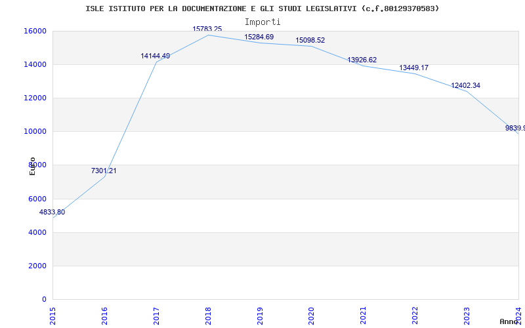Select the 7301.21 data label
Viewport: 525px width, 328px height.
click(104, 171)
